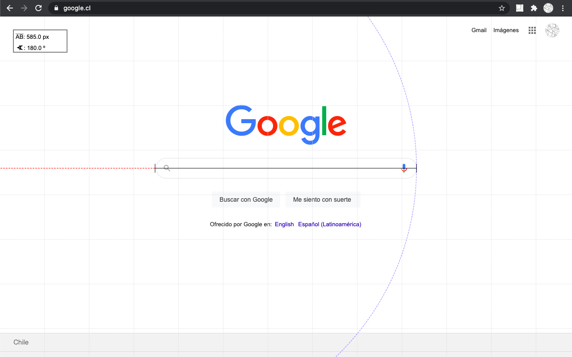Screen dimensions: 572x357
Task: Start voice search with the microphone icon
Action: 404,168
